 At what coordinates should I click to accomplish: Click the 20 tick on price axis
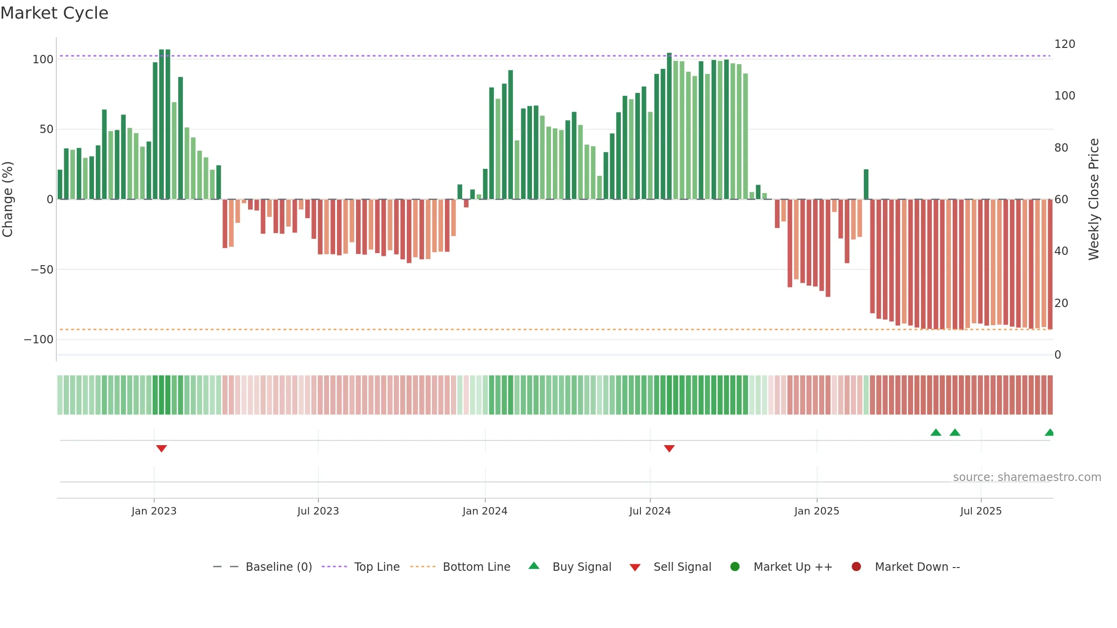(x=1061, y=303)
